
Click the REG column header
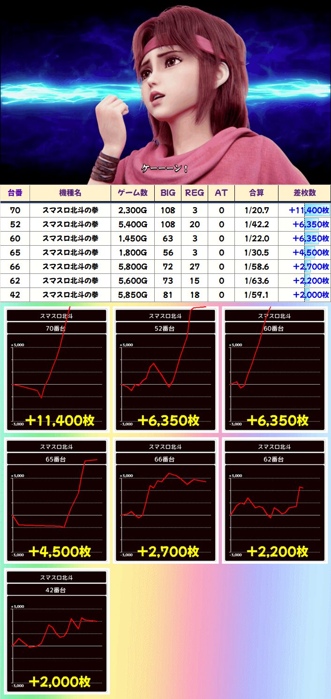(195, 193)
